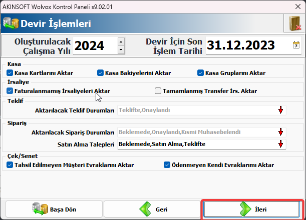Expand Aktarılacak Sipariş Durumları red arrow
Screen dimensions: 306x220
pos(280,132)
